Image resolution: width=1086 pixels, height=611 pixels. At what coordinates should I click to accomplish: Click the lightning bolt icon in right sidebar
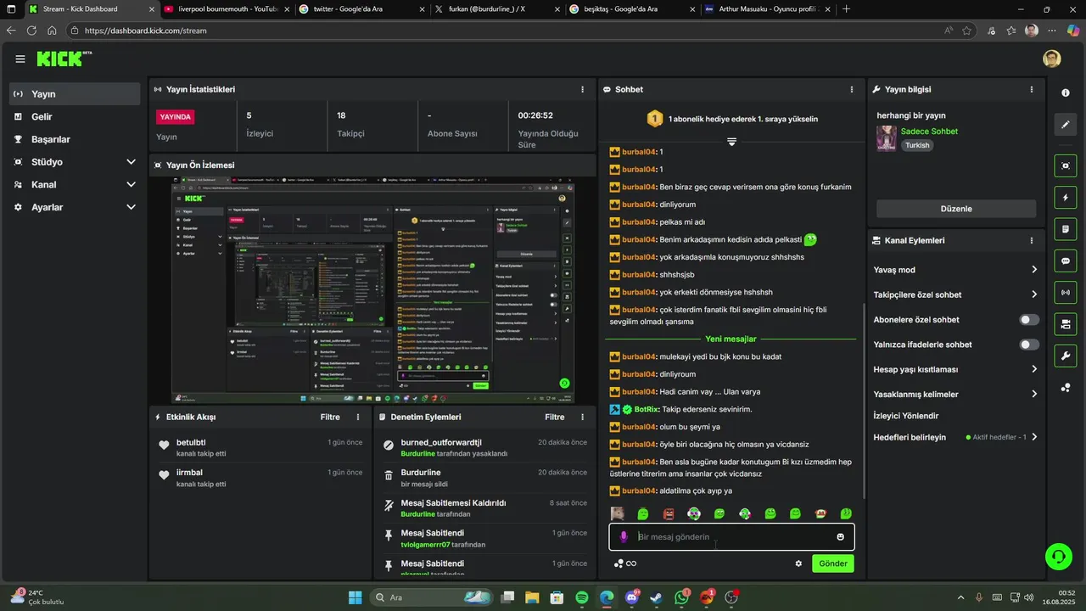[x=1066, y=198]
